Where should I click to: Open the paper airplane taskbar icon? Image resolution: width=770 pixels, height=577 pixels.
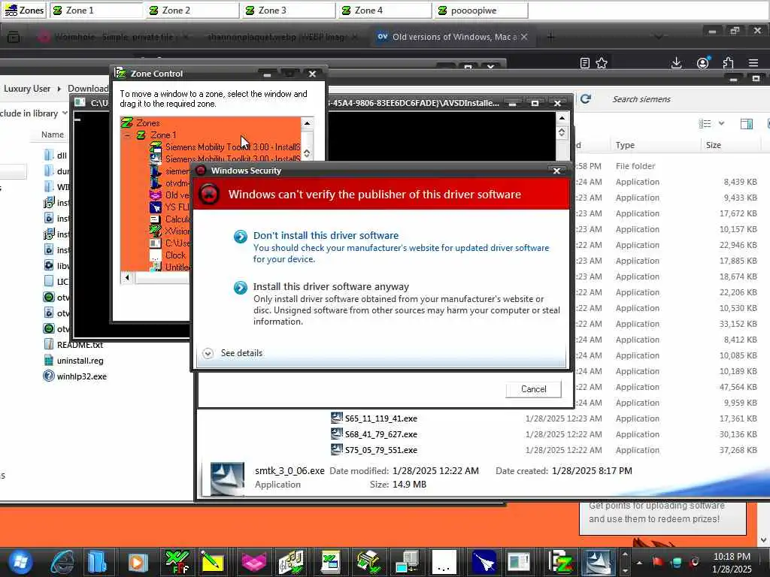tap(484, 562)
